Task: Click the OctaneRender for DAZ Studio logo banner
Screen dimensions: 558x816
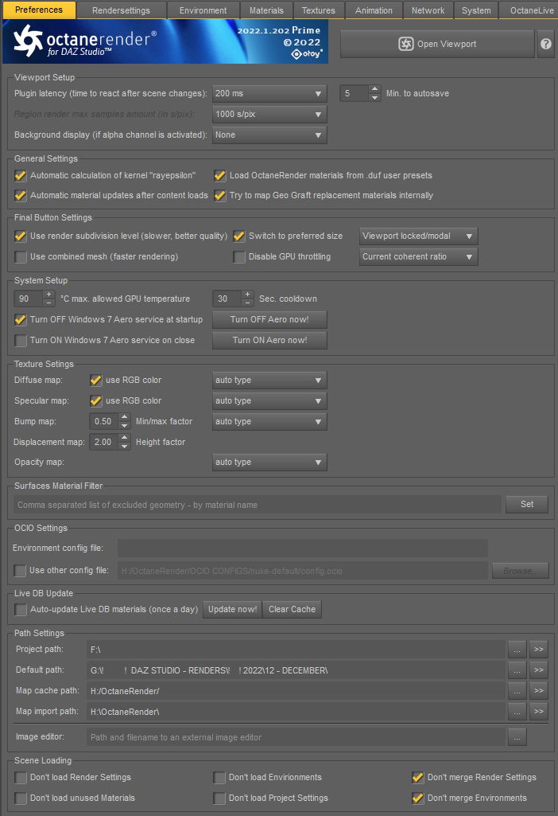Action: pyautogui.click(x=165, y=41)
